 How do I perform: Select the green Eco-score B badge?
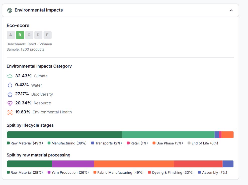pyautogui.click(x=20, y=35)
